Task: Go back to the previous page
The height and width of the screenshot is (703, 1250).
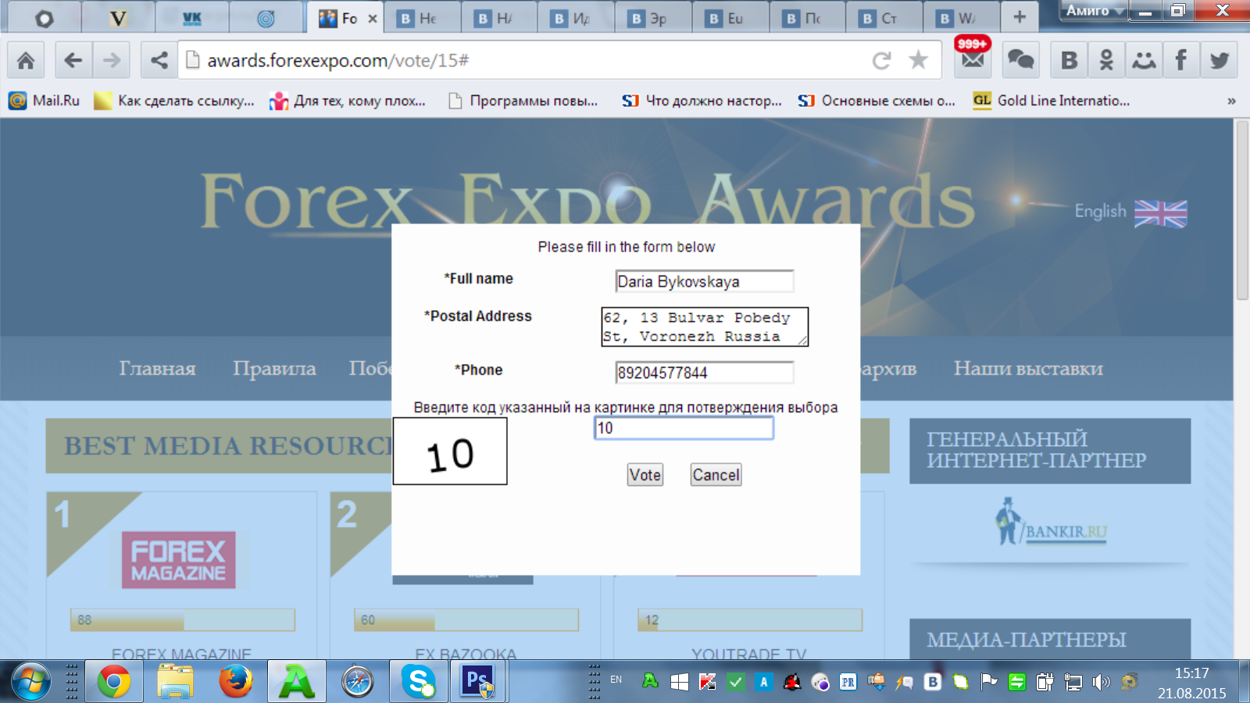Action: [73, 60]
